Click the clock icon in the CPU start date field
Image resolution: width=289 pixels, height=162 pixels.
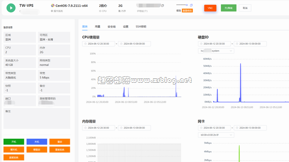tap(85, 44)
